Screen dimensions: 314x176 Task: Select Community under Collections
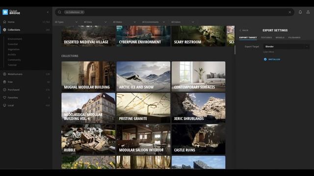(14, 60)
